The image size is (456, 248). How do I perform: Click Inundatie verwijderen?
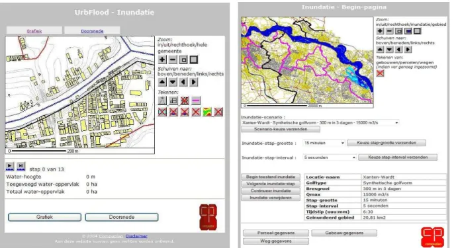coord(271,198)
